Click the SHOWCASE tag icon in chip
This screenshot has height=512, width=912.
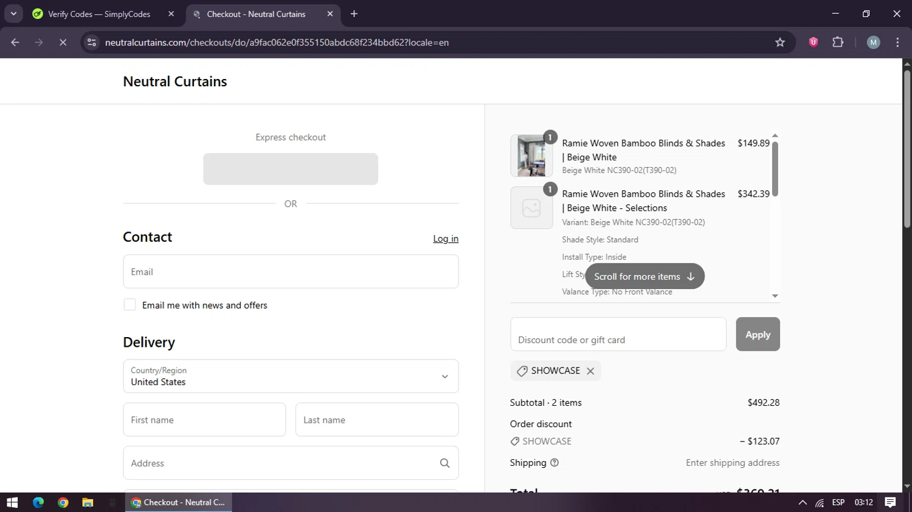click(522, 371)
